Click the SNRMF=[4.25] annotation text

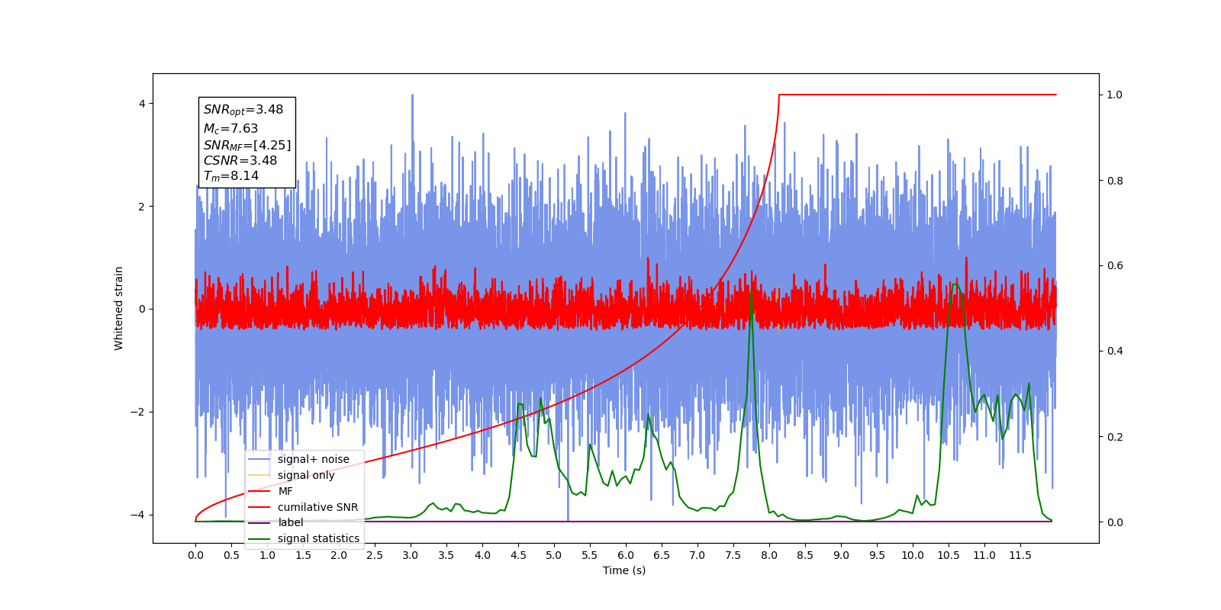246,145
